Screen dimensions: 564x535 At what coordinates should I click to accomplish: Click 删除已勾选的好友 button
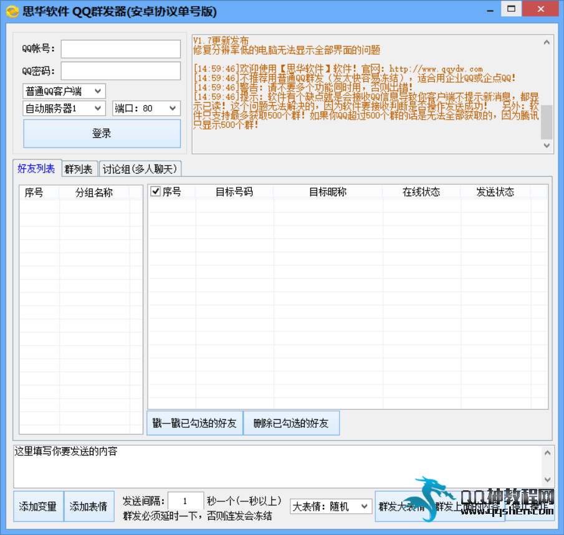click(x=292, y=423)
